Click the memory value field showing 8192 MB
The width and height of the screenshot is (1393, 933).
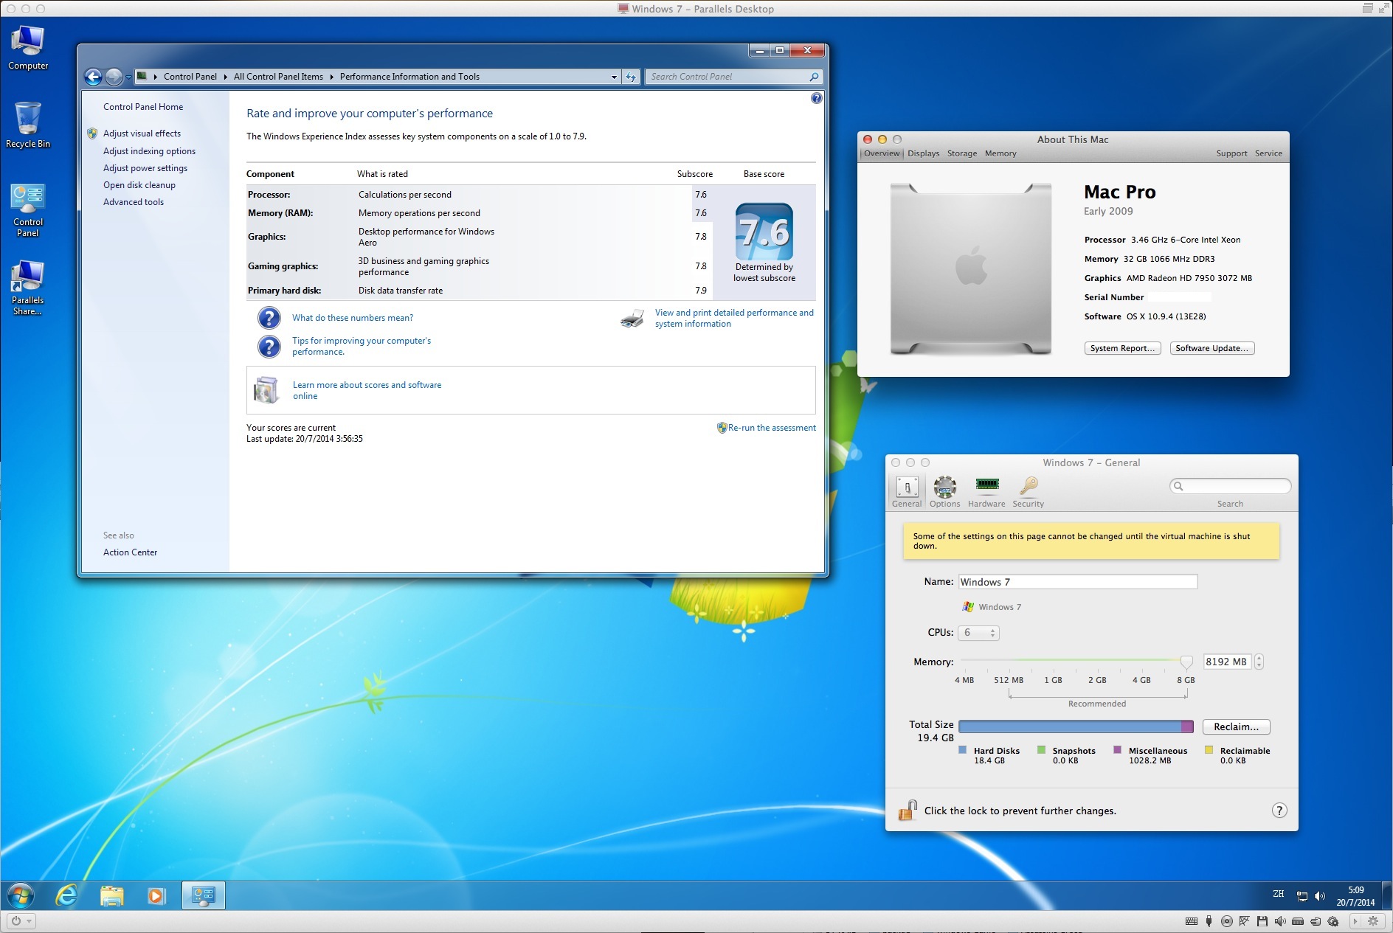(1226, 662)
